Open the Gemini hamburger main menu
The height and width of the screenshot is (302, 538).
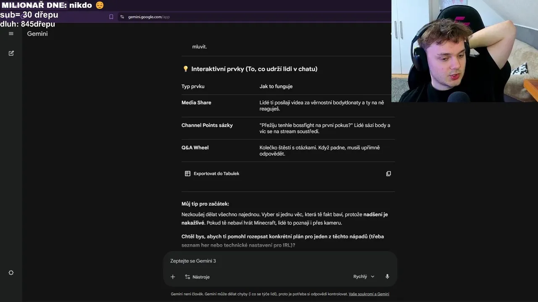(11, 34)
